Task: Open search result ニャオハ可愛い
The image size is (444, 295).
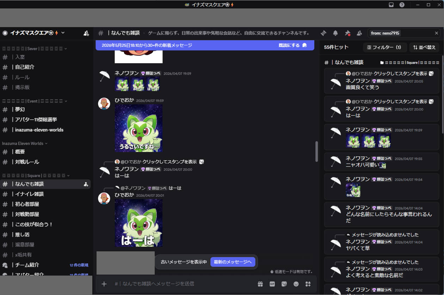Action: (382, 162)
